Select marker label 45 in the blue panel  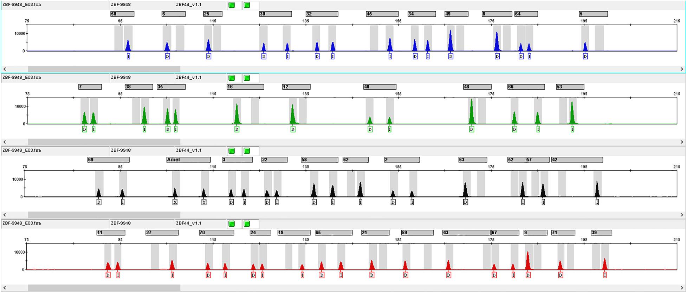[x=382, y=14]
